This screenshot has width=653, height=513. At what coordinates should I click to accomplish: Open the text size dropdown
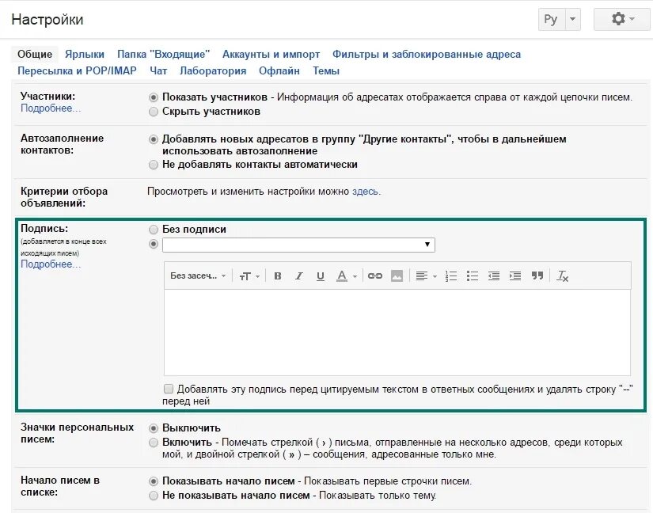[x=249, y=276]
